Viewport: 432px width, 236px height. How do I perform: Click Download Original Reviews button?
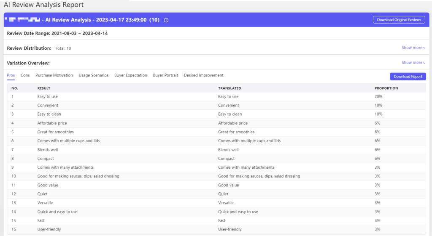[x=399, y=20]
